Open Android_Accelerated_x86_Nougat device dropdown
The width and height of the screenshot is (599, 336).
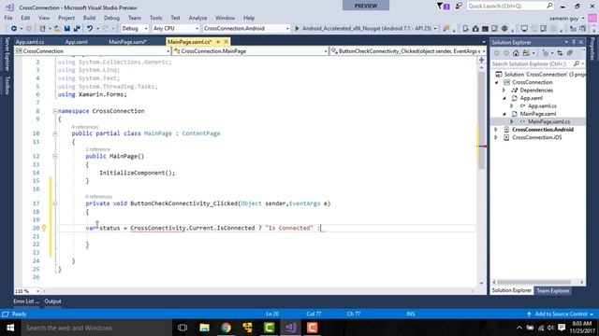[x=434, y=29]
